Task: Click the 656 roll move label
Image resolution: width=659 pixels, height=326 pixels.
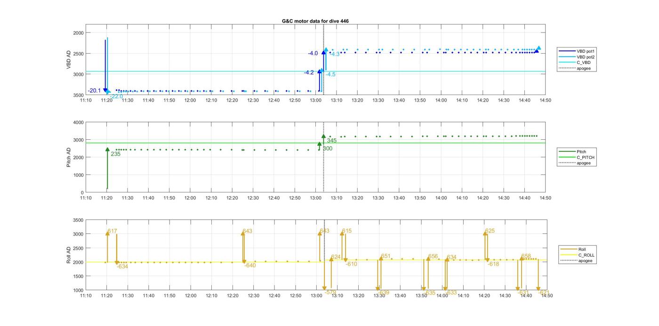Action: click(433, 256)
